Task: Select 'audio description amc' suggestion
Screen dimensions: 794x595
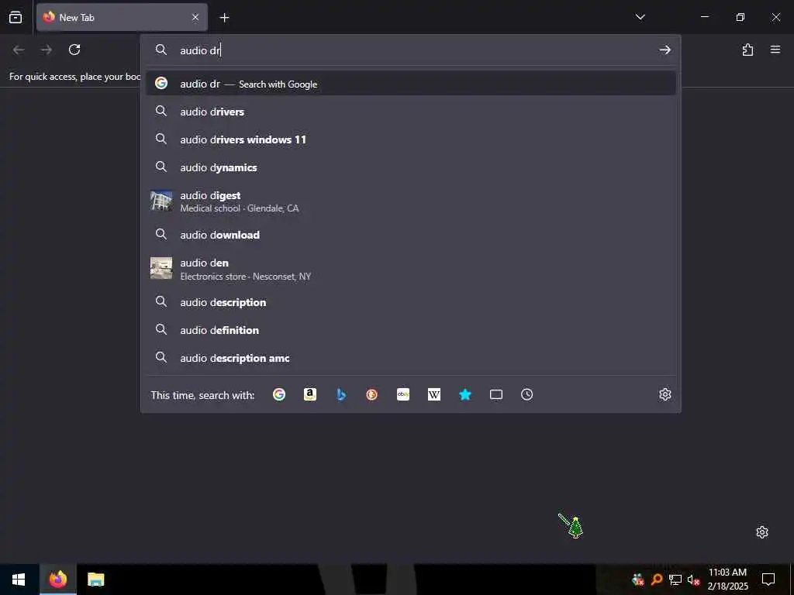Action: [x=411, y=358]
